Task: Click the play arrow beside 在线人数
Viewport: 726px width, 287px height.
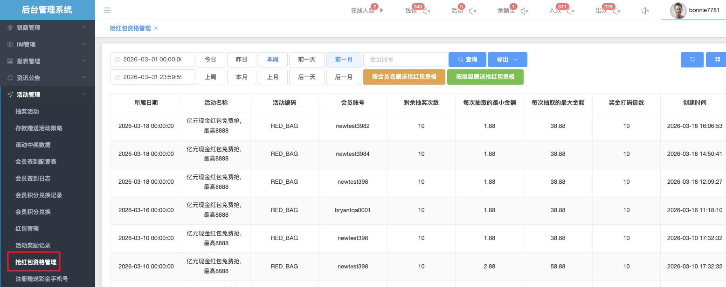Action: pos(382,10)
